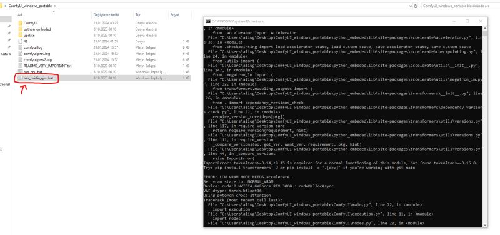Click the 'ImportError: tokenizers' error line

[341, 162]
